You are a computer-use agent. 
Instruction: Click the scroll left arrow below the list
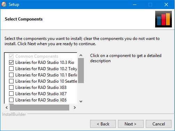coord(7,108)
